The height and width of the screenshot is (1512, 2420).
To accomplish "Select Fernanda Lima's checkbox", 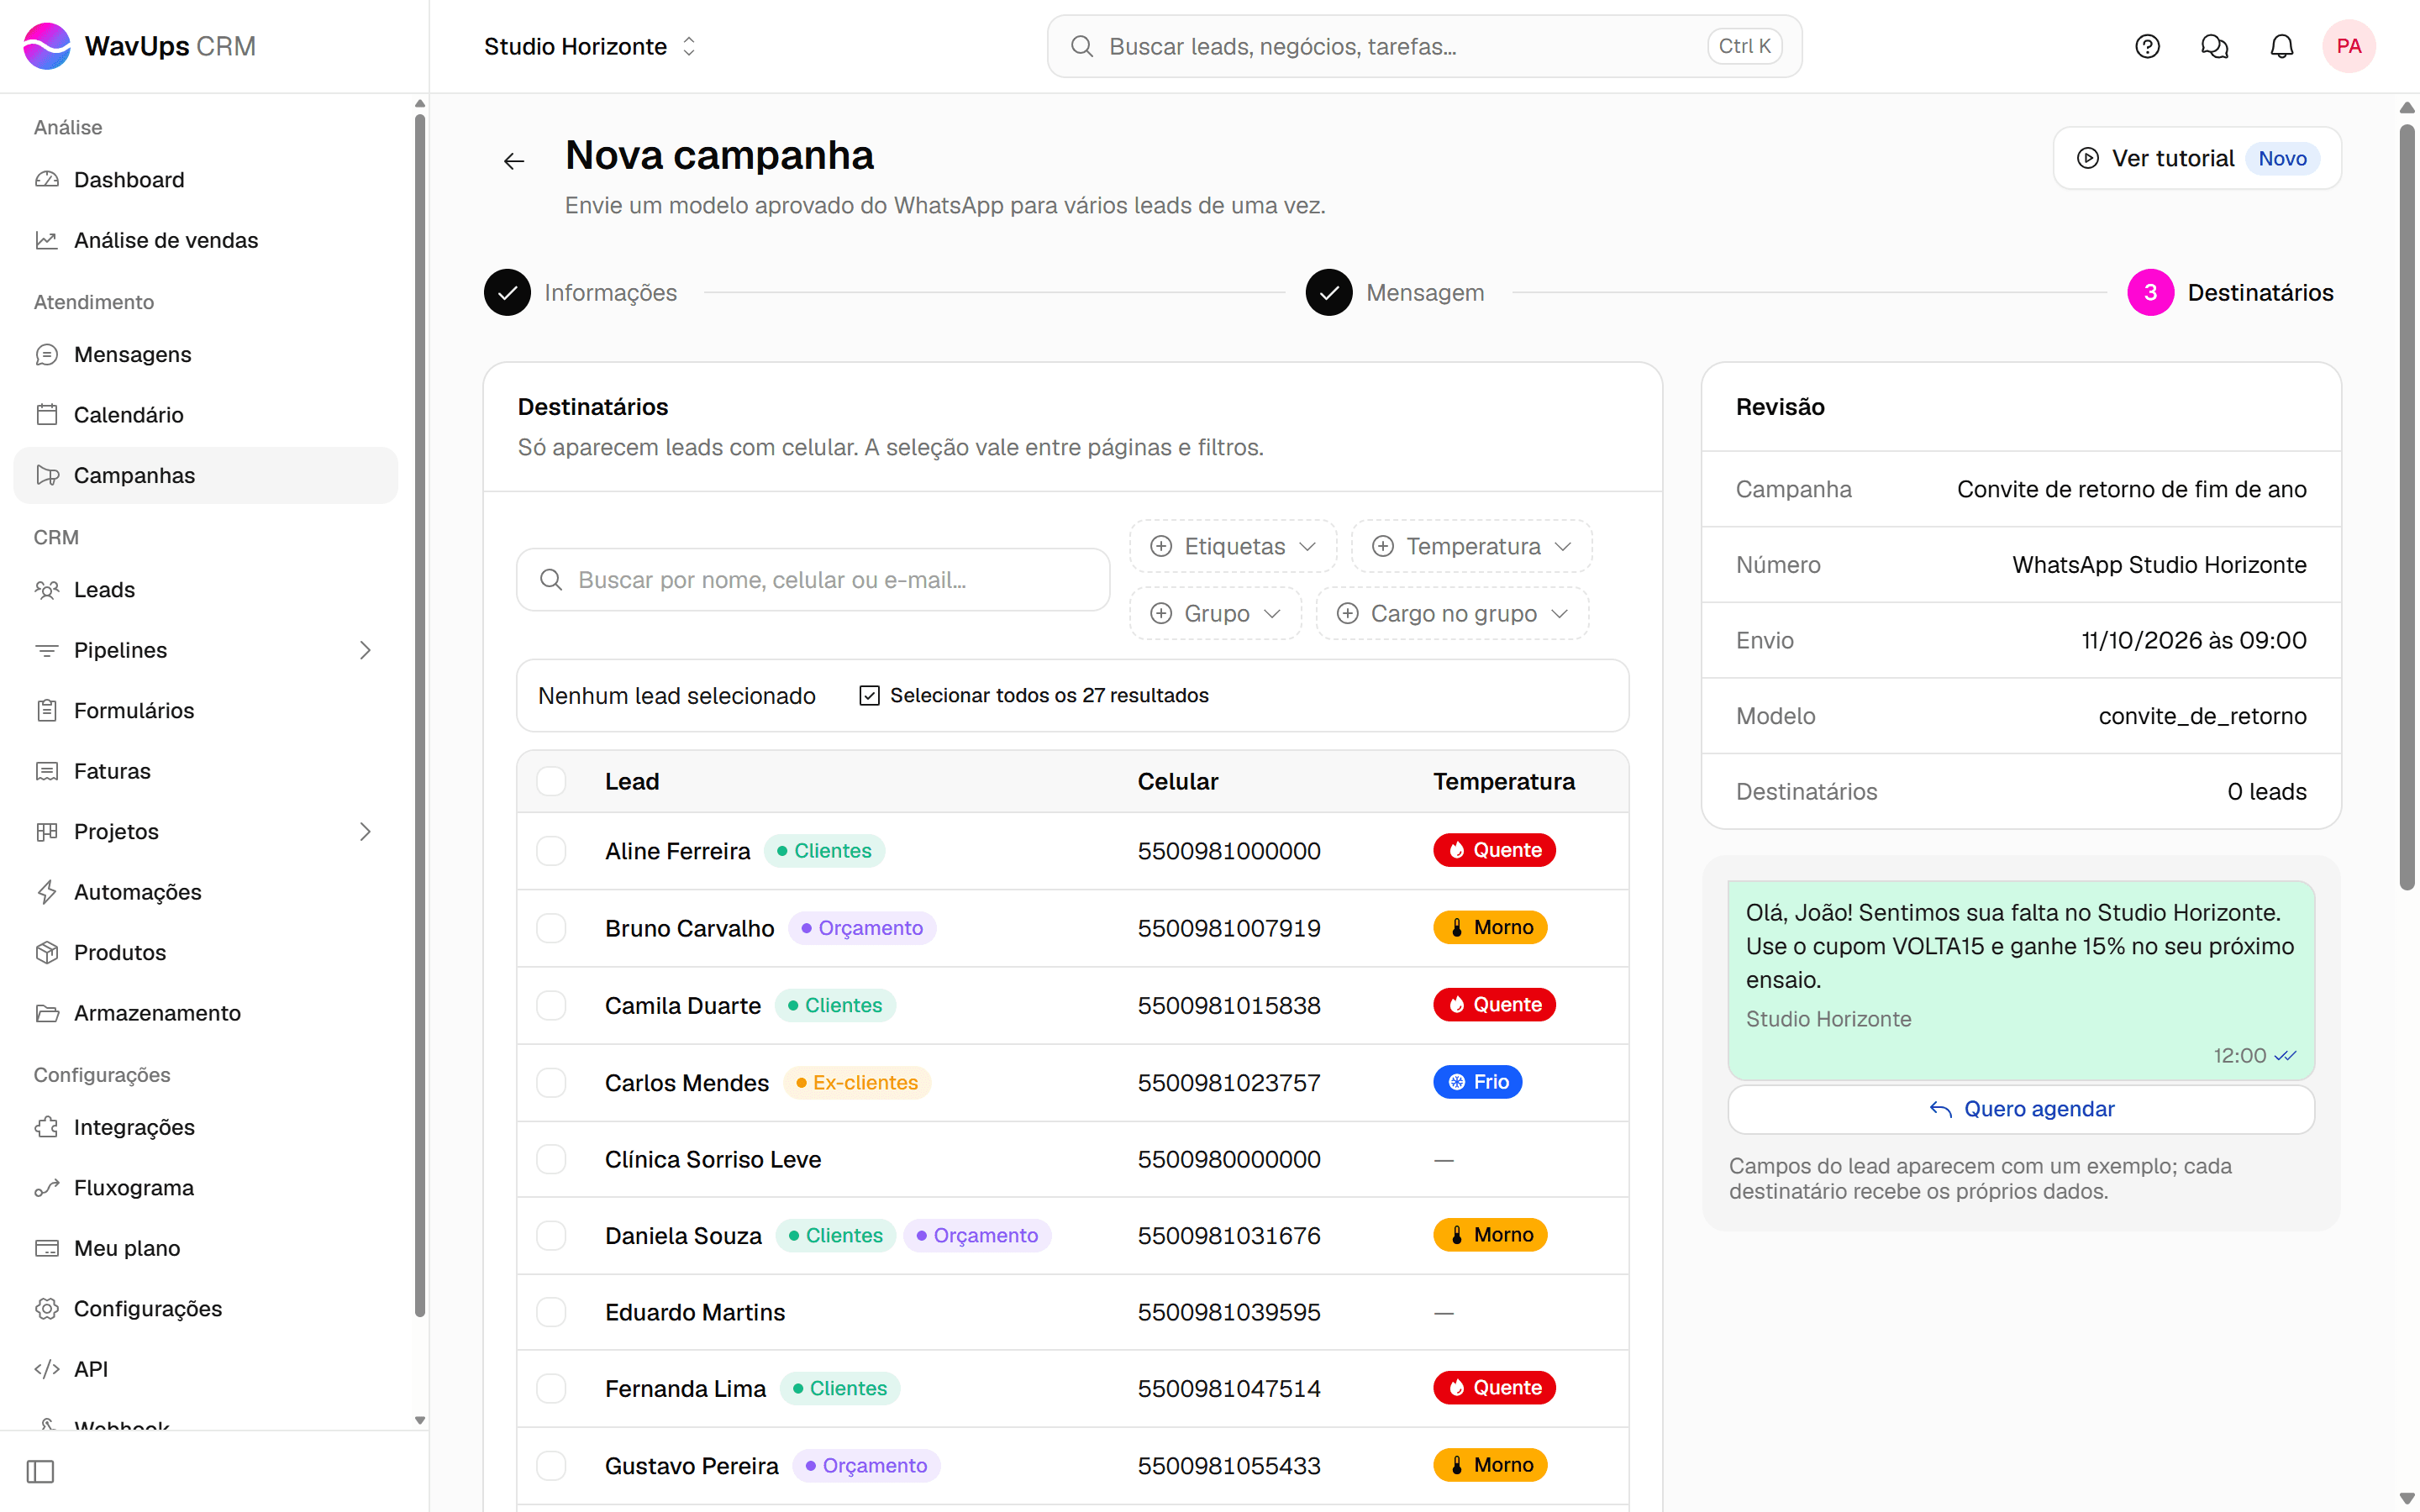I will pyautogui.click(x=551, y=1388).
